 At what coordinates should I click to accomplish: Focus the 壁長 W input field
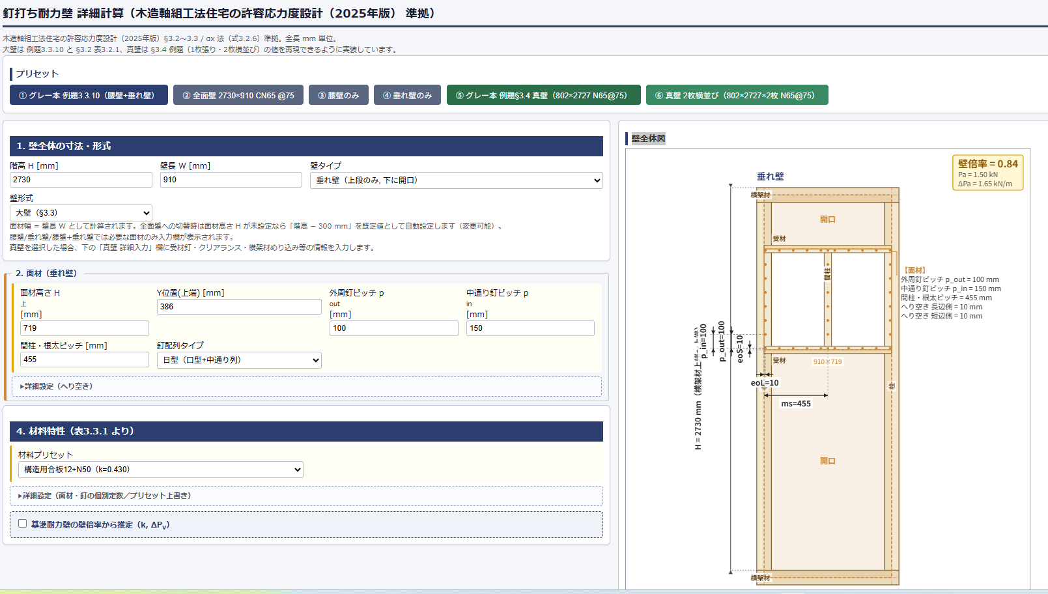231,180
